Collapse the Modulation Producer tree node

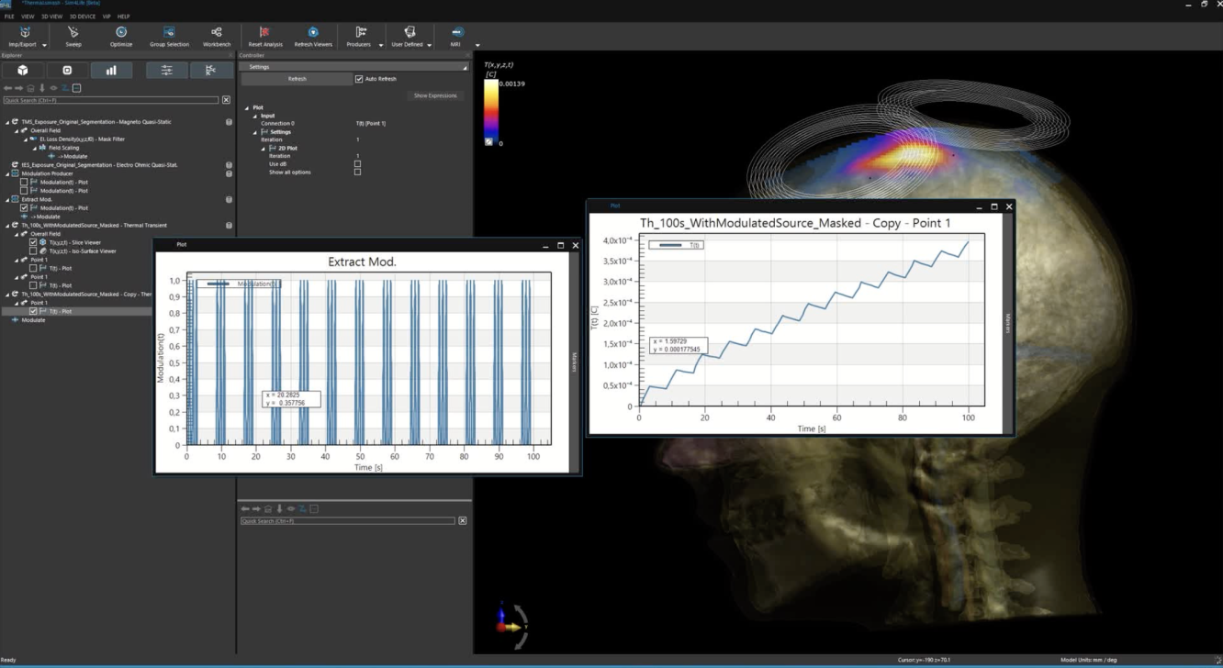[6, 173]
